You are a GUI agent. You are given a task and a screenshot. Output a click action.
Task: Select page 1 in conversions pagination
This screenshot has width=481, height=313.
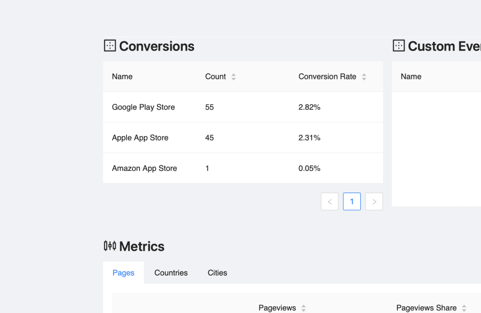tap(352, 202)
